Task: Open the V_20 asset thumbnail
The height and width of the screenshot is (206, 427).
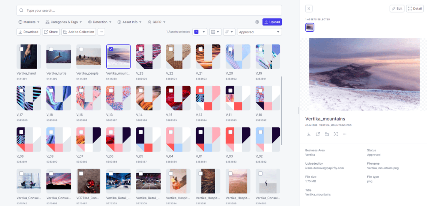Action: tap(238, 56)
